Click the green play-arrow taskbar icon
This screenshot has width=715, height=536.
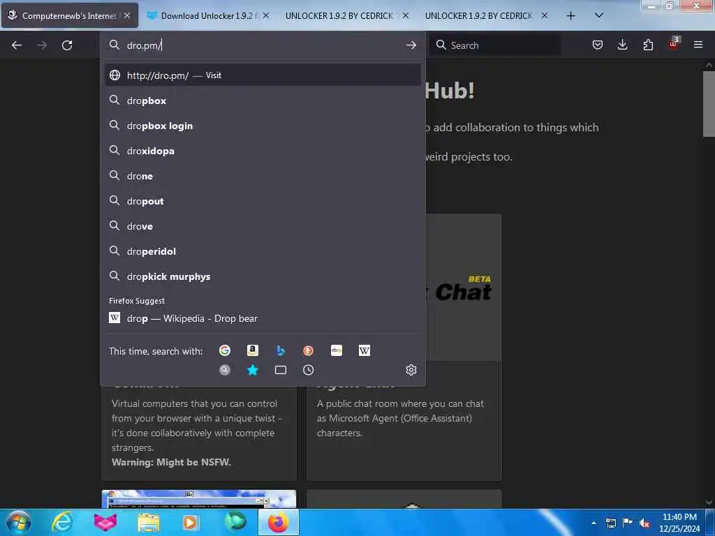235,521
